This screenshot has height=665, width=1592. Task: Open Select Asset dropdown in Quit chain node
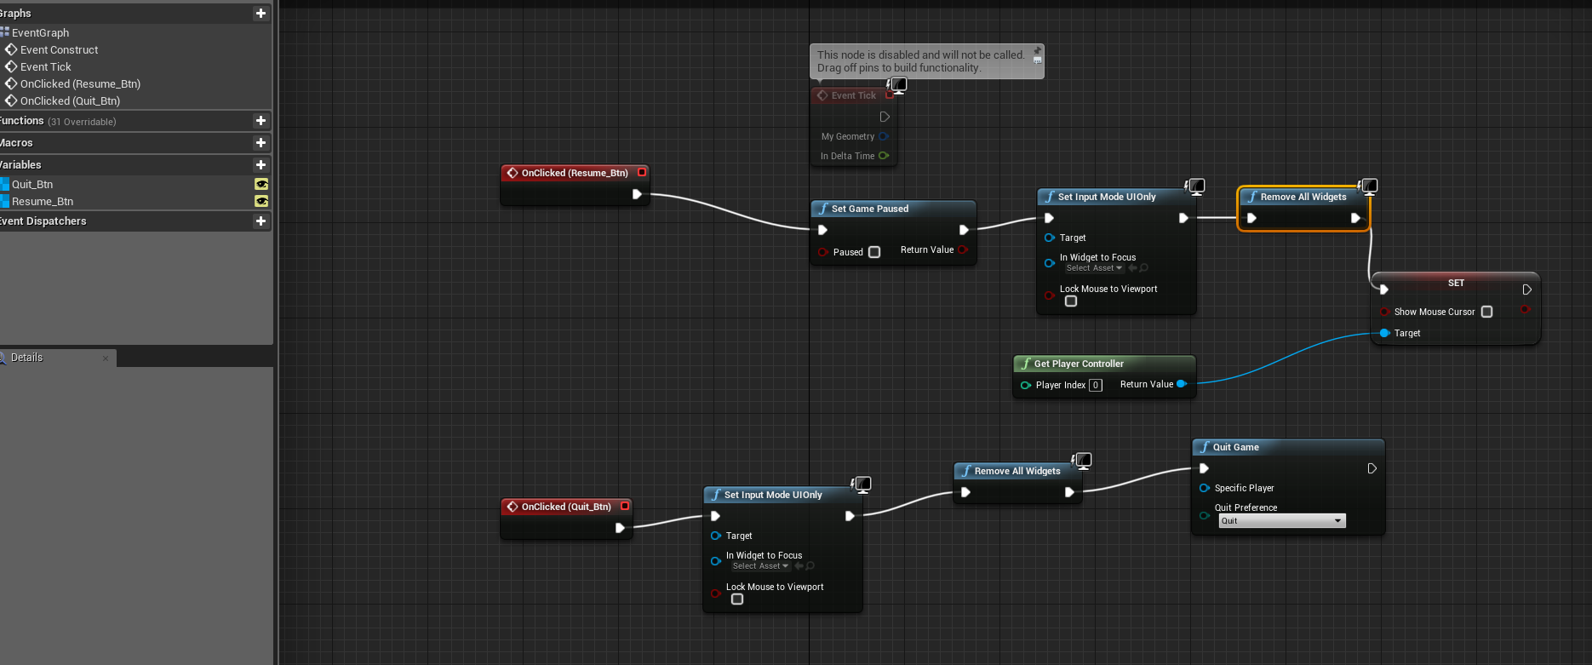[760, 566]
